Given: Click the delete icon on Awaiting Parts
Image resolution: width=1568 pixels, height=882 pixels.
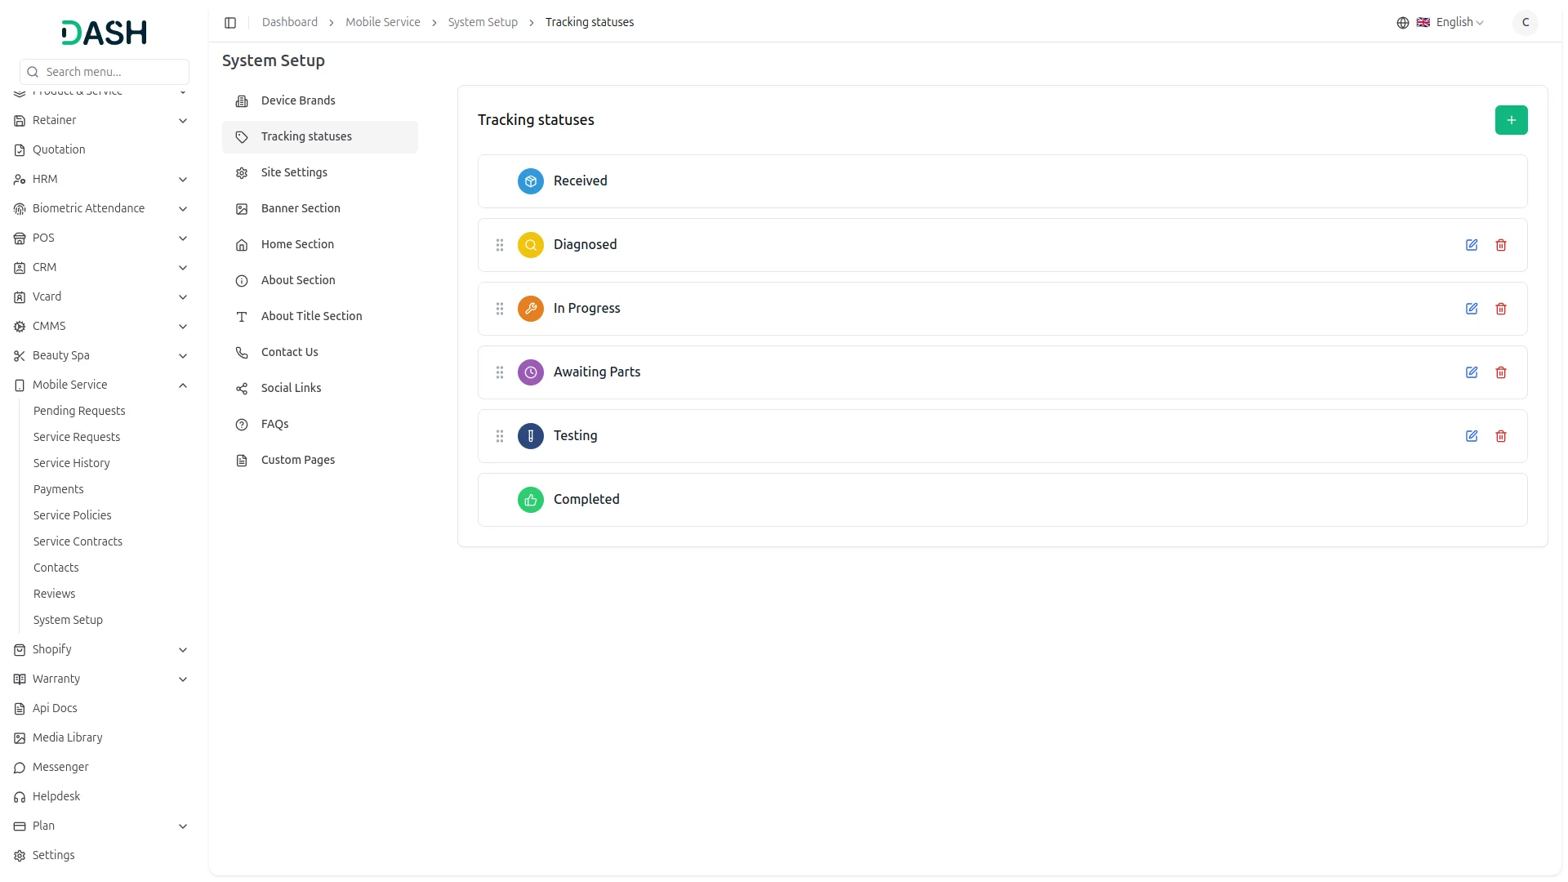Looking at the screenshot, I should click(x=1501, y=372).
